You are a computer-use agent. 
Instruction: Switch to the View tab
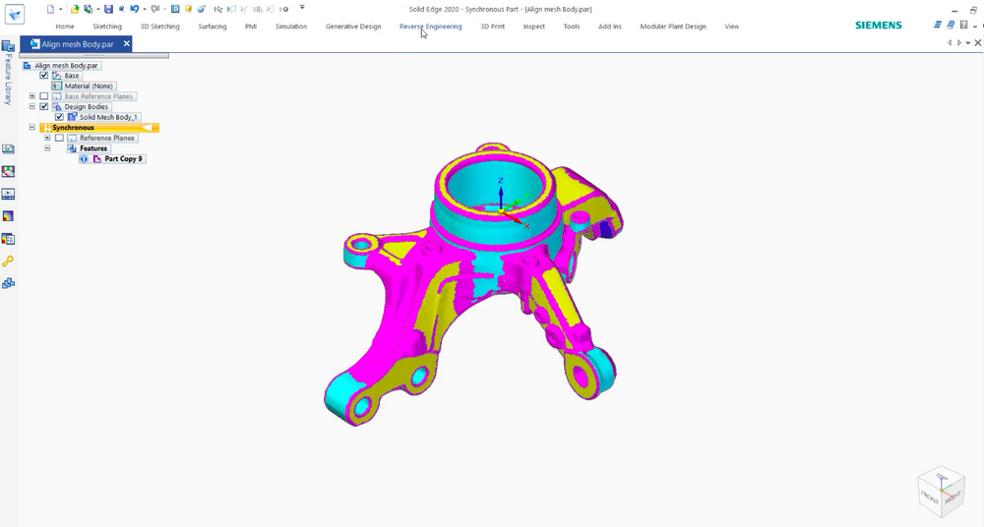point(732,27)
